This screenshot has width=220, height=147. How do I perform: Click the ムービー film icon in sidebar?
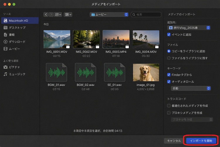6,49
